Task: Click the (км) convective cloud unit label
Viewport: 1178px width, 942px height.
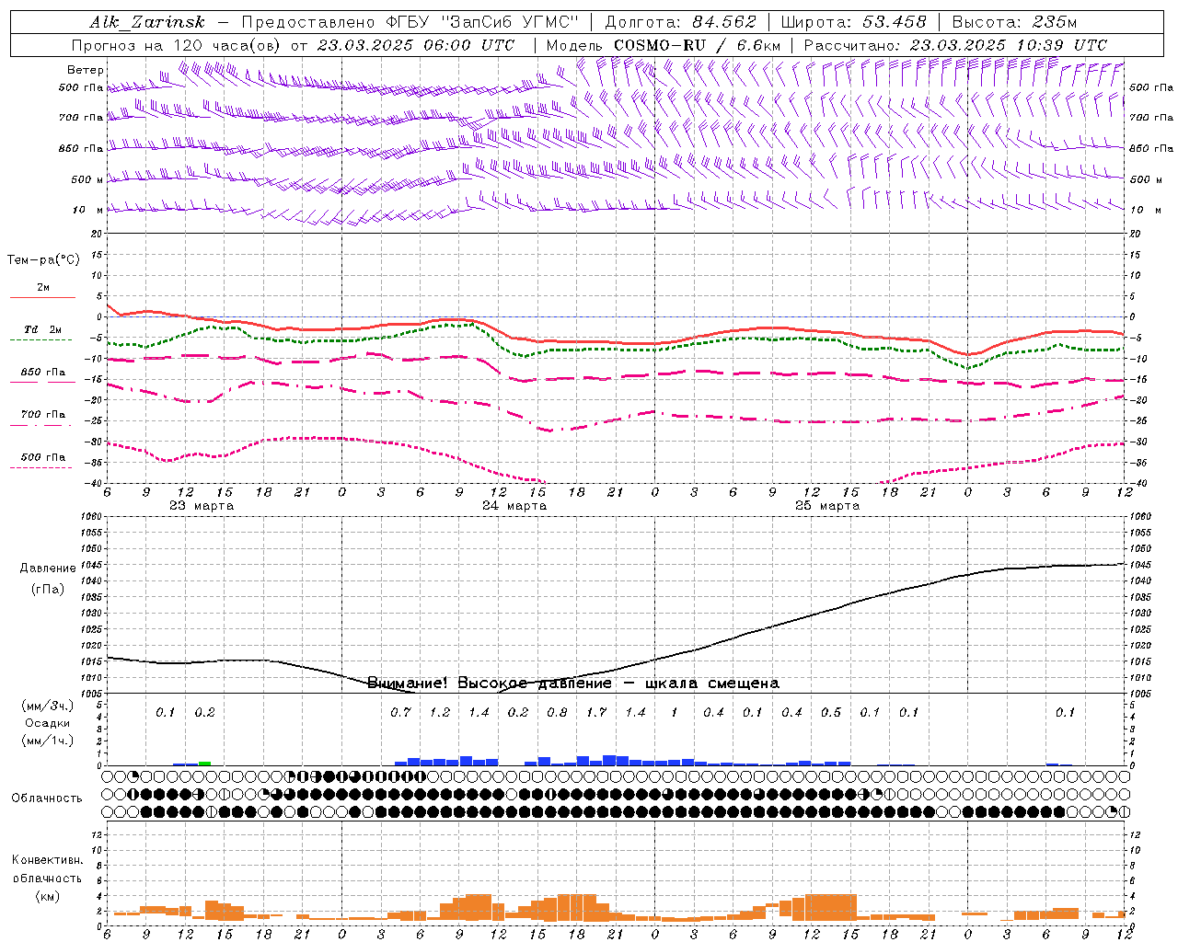Action: (48, 896)
